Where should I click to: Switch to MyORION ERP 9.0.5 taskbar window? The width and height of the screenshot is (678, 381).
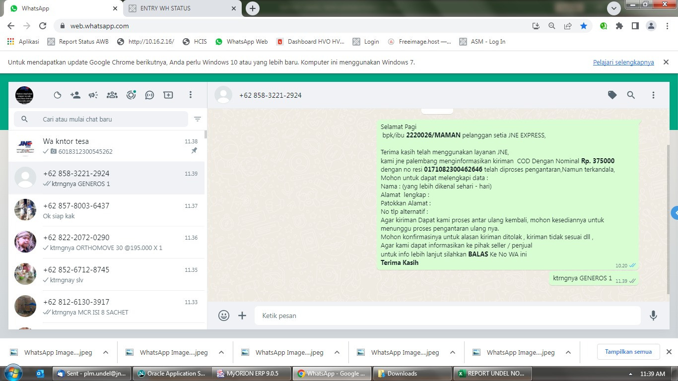[252, 374]
